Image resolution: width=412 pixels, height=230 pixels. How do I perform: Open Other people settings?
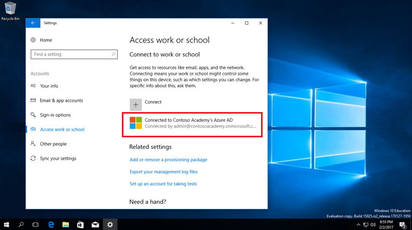tap(53, 144)
